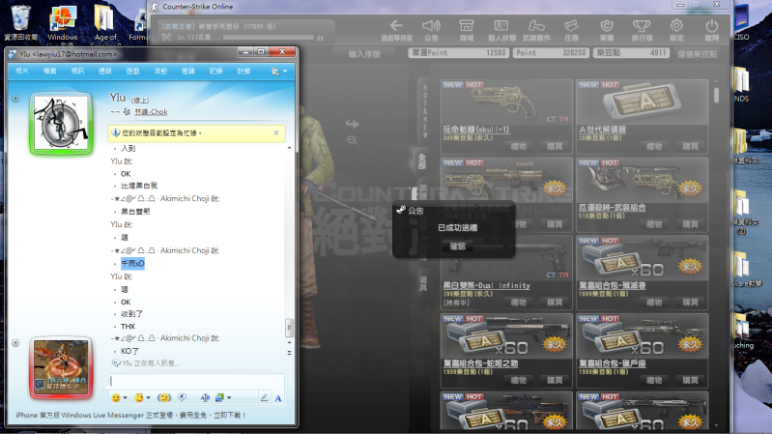Click the 視訊 video menu in Messenger
The width and height of the screenshot is (772, 434).
pyautogui.click(x=77, y=72)
